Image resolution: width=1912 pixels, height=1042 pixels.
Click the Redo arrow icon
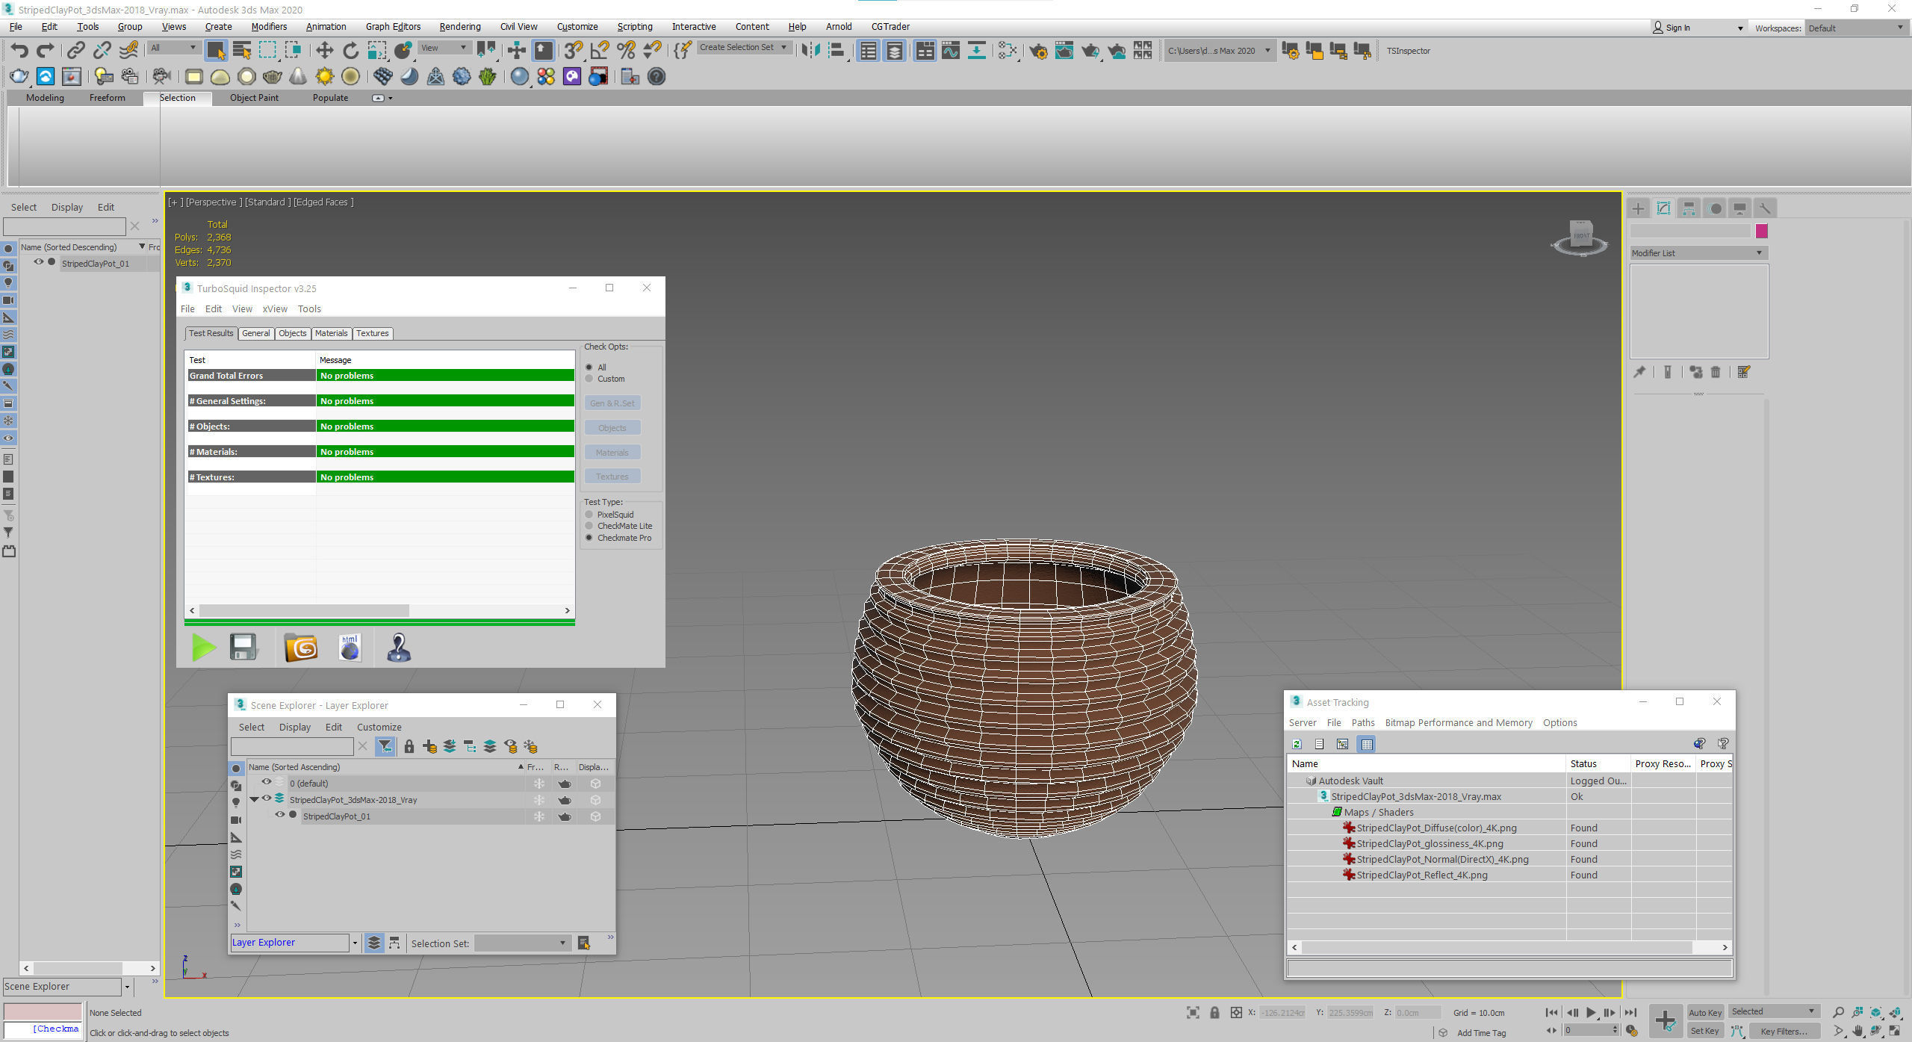tap(46, 50)
